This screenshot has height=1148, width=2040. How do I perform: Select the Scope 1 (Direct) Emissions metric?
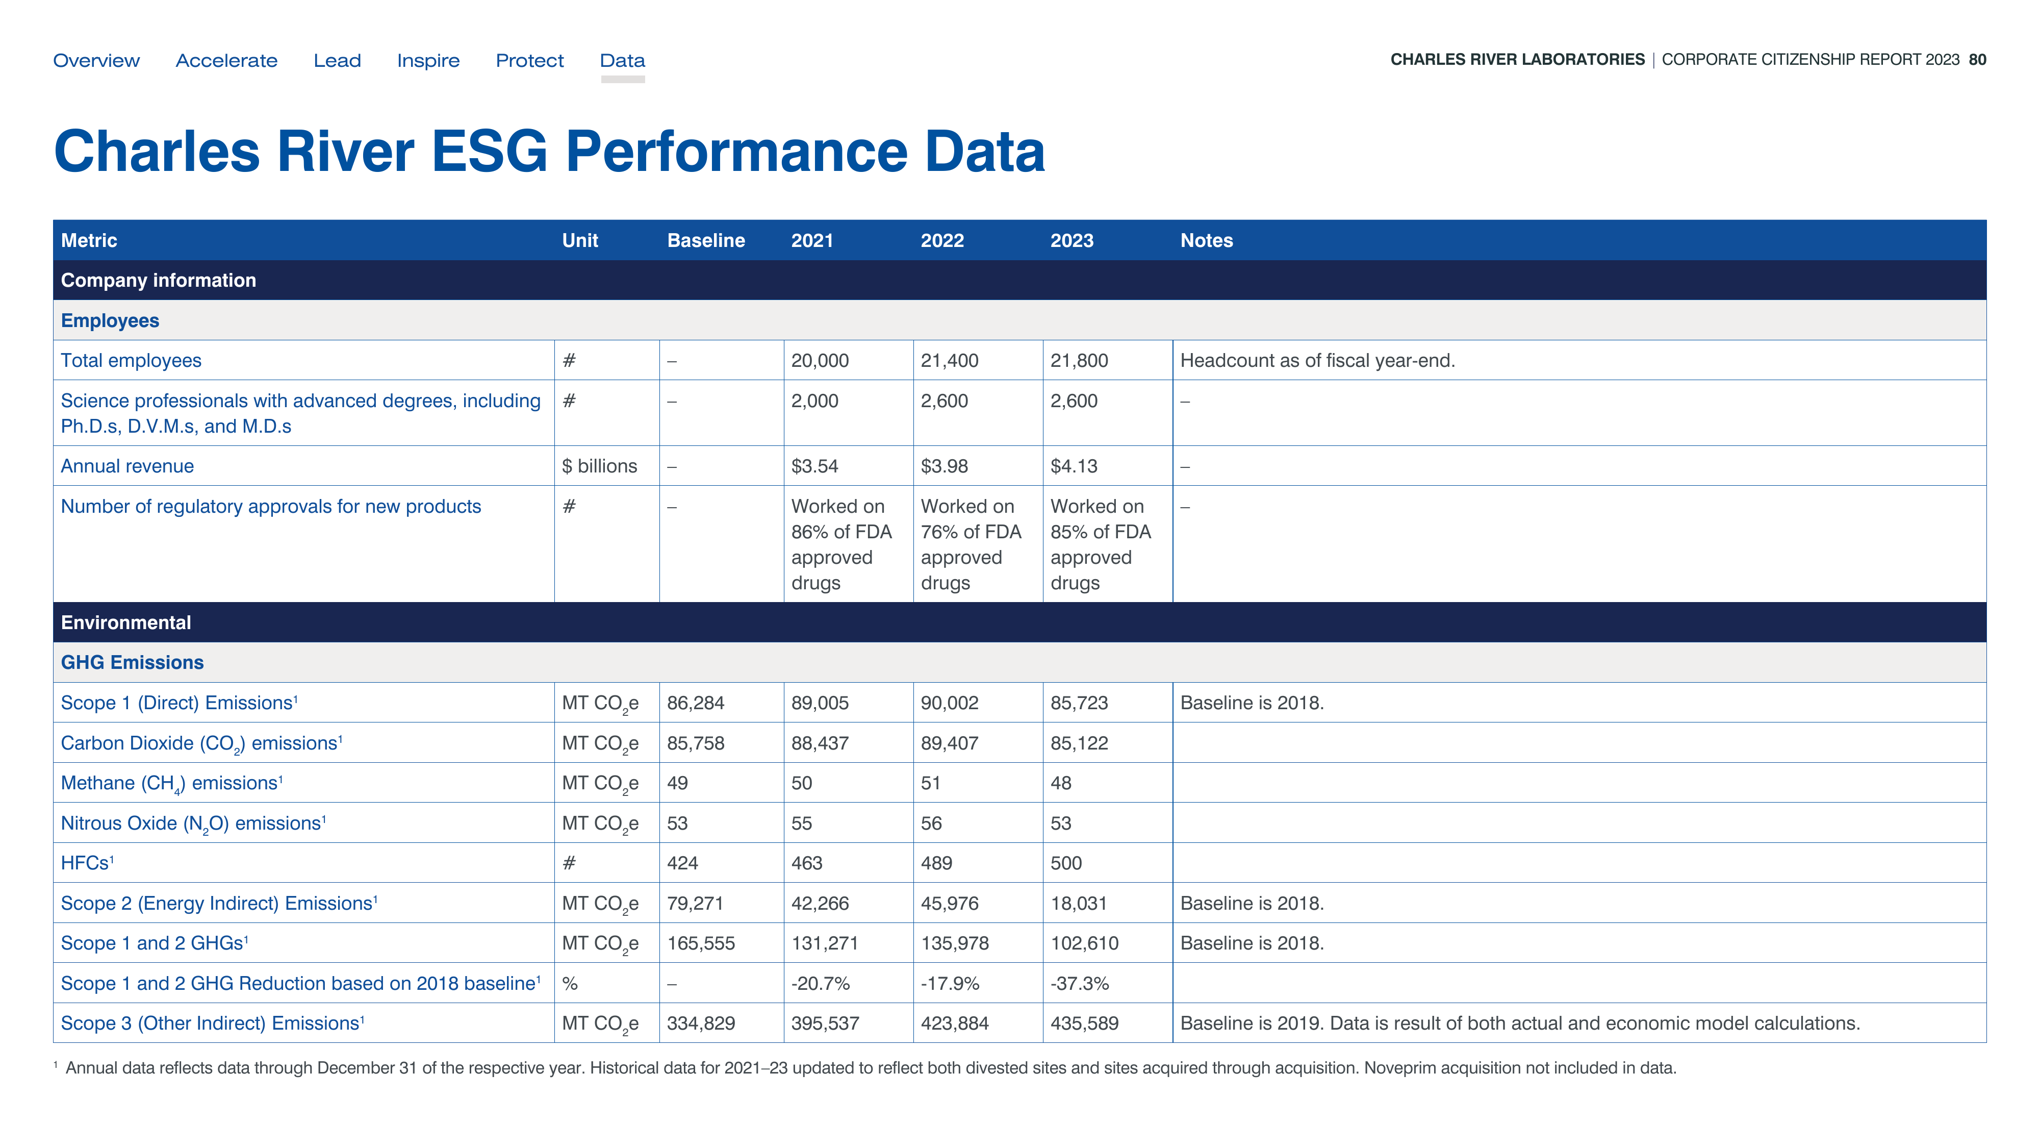(179, 703)
